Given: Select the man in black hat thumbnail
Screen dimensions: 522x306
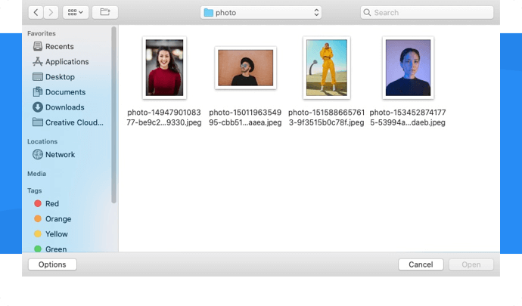Looking at the screenshot, I should coord(246,68).
